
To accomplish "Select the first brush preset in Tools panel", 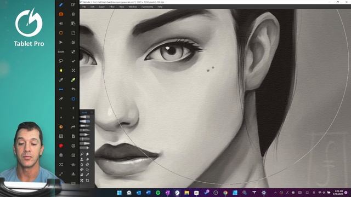I will point(85,117).
